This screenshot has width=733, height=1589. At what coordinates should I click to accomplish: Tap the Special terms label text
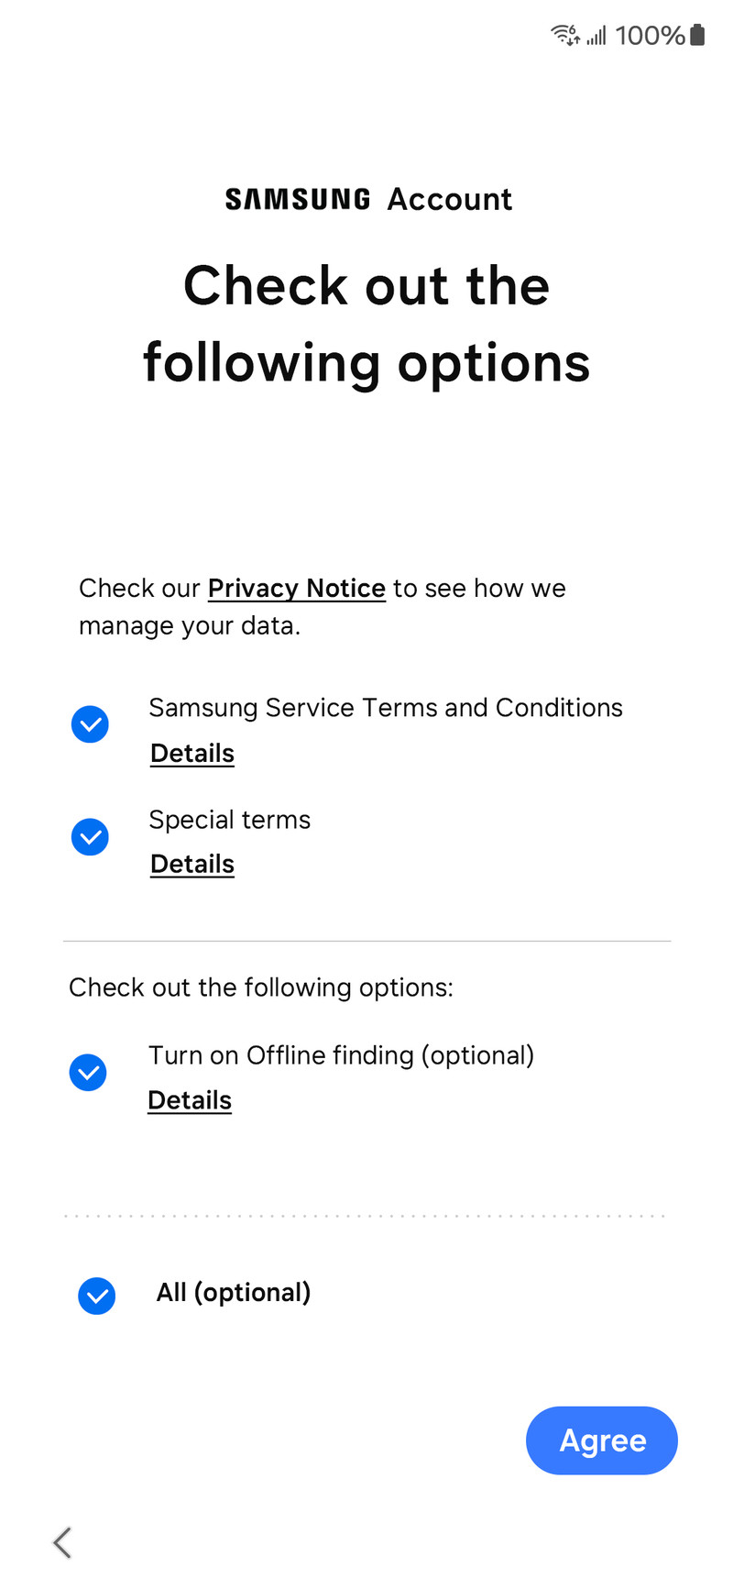coord(230,820)
